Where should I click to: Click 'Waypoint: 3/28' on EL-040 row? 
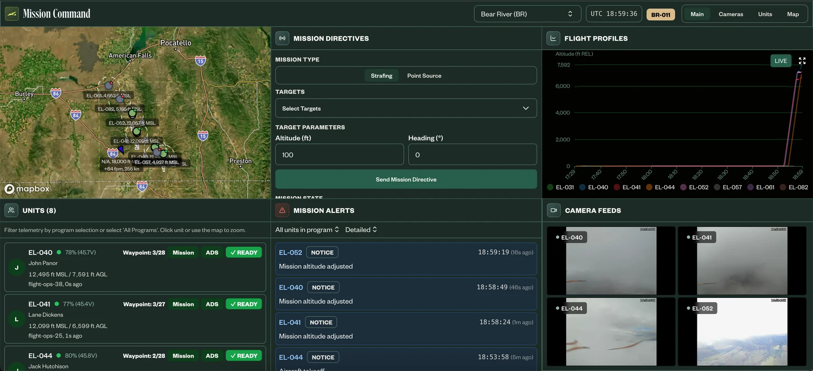pos(144,253)
